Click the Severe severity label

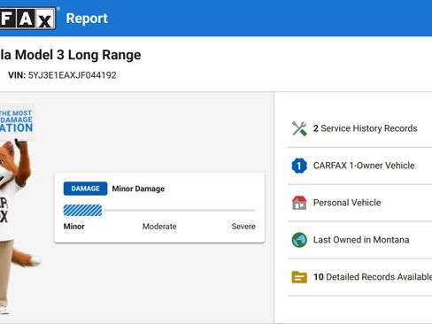pyautogui.click(x=243, y=227)
